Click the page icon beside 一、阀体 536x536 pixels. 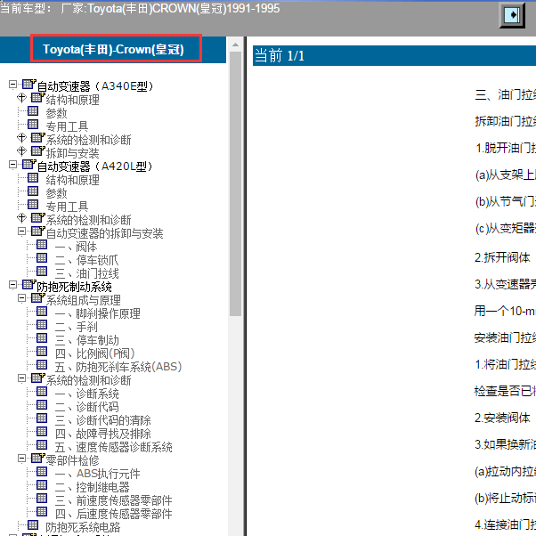[42, 245]
